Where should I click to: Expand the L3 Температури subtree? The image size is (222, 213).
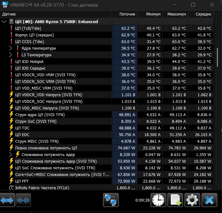pos(10,55)
